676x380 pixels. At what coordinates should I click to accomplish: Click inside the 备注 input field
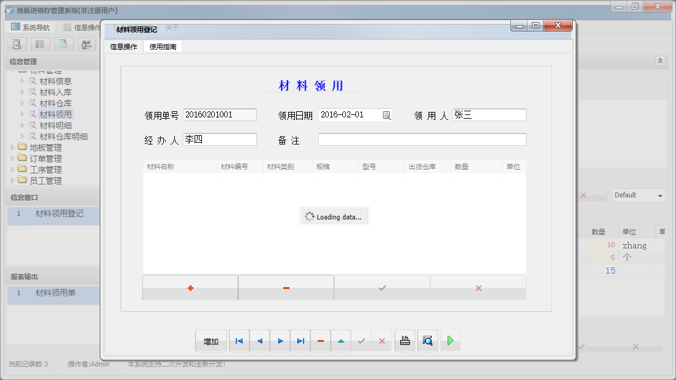click(x=421, y=139)
